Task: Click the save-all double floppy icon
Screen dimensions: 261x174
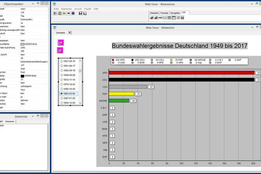Action: 85,13
